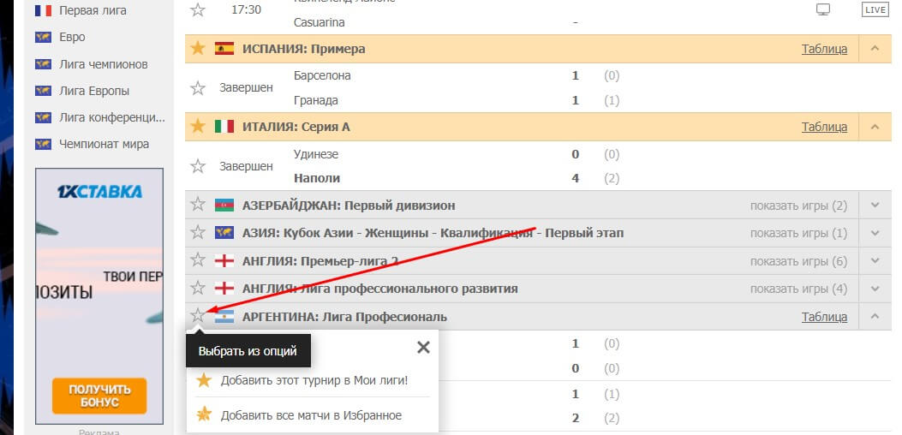Click the Casuarina team name
Image resolution: width=902 pixels, height=435 pixels.
point(320,22)
